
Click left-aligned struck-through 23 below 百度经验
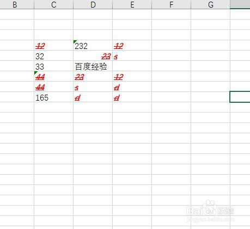coord(93,76)
